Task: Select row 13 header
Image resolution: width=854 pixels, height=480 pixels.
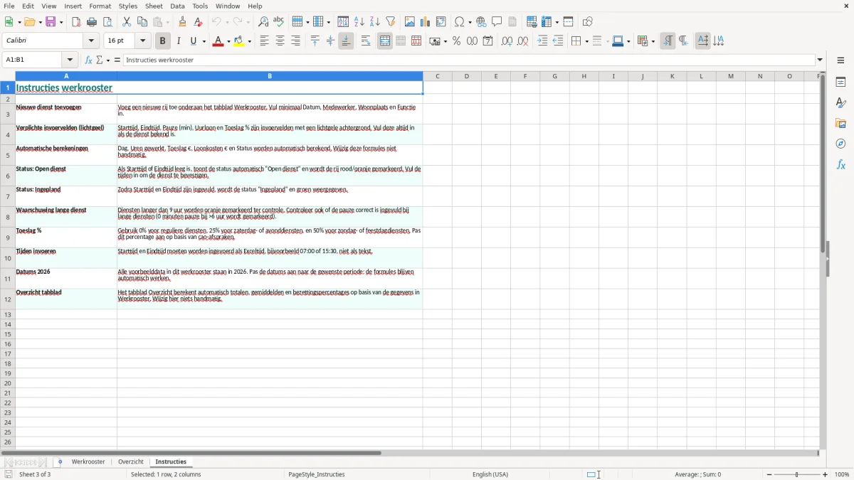Action: point(8,314)
